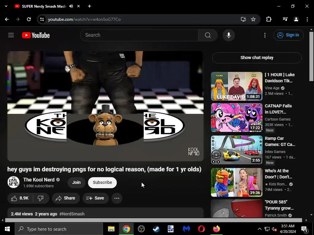Image resolution: width=314 pixels, height=235 pixels.
Task: Click the horizontal page scrollbar
Action: [x=153, y=220]
